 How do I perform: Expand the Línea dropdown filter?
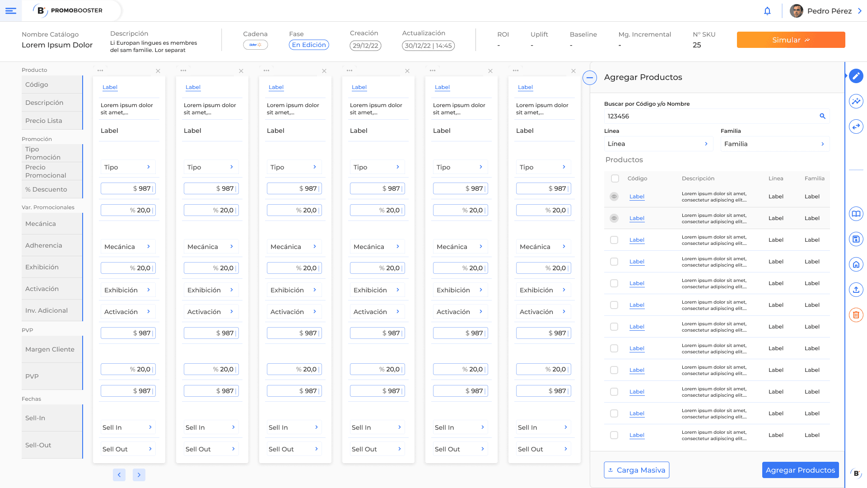tap(658, 144)
